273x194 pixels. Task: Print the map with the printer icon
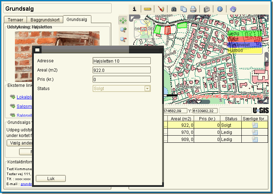tap(193, 9)
